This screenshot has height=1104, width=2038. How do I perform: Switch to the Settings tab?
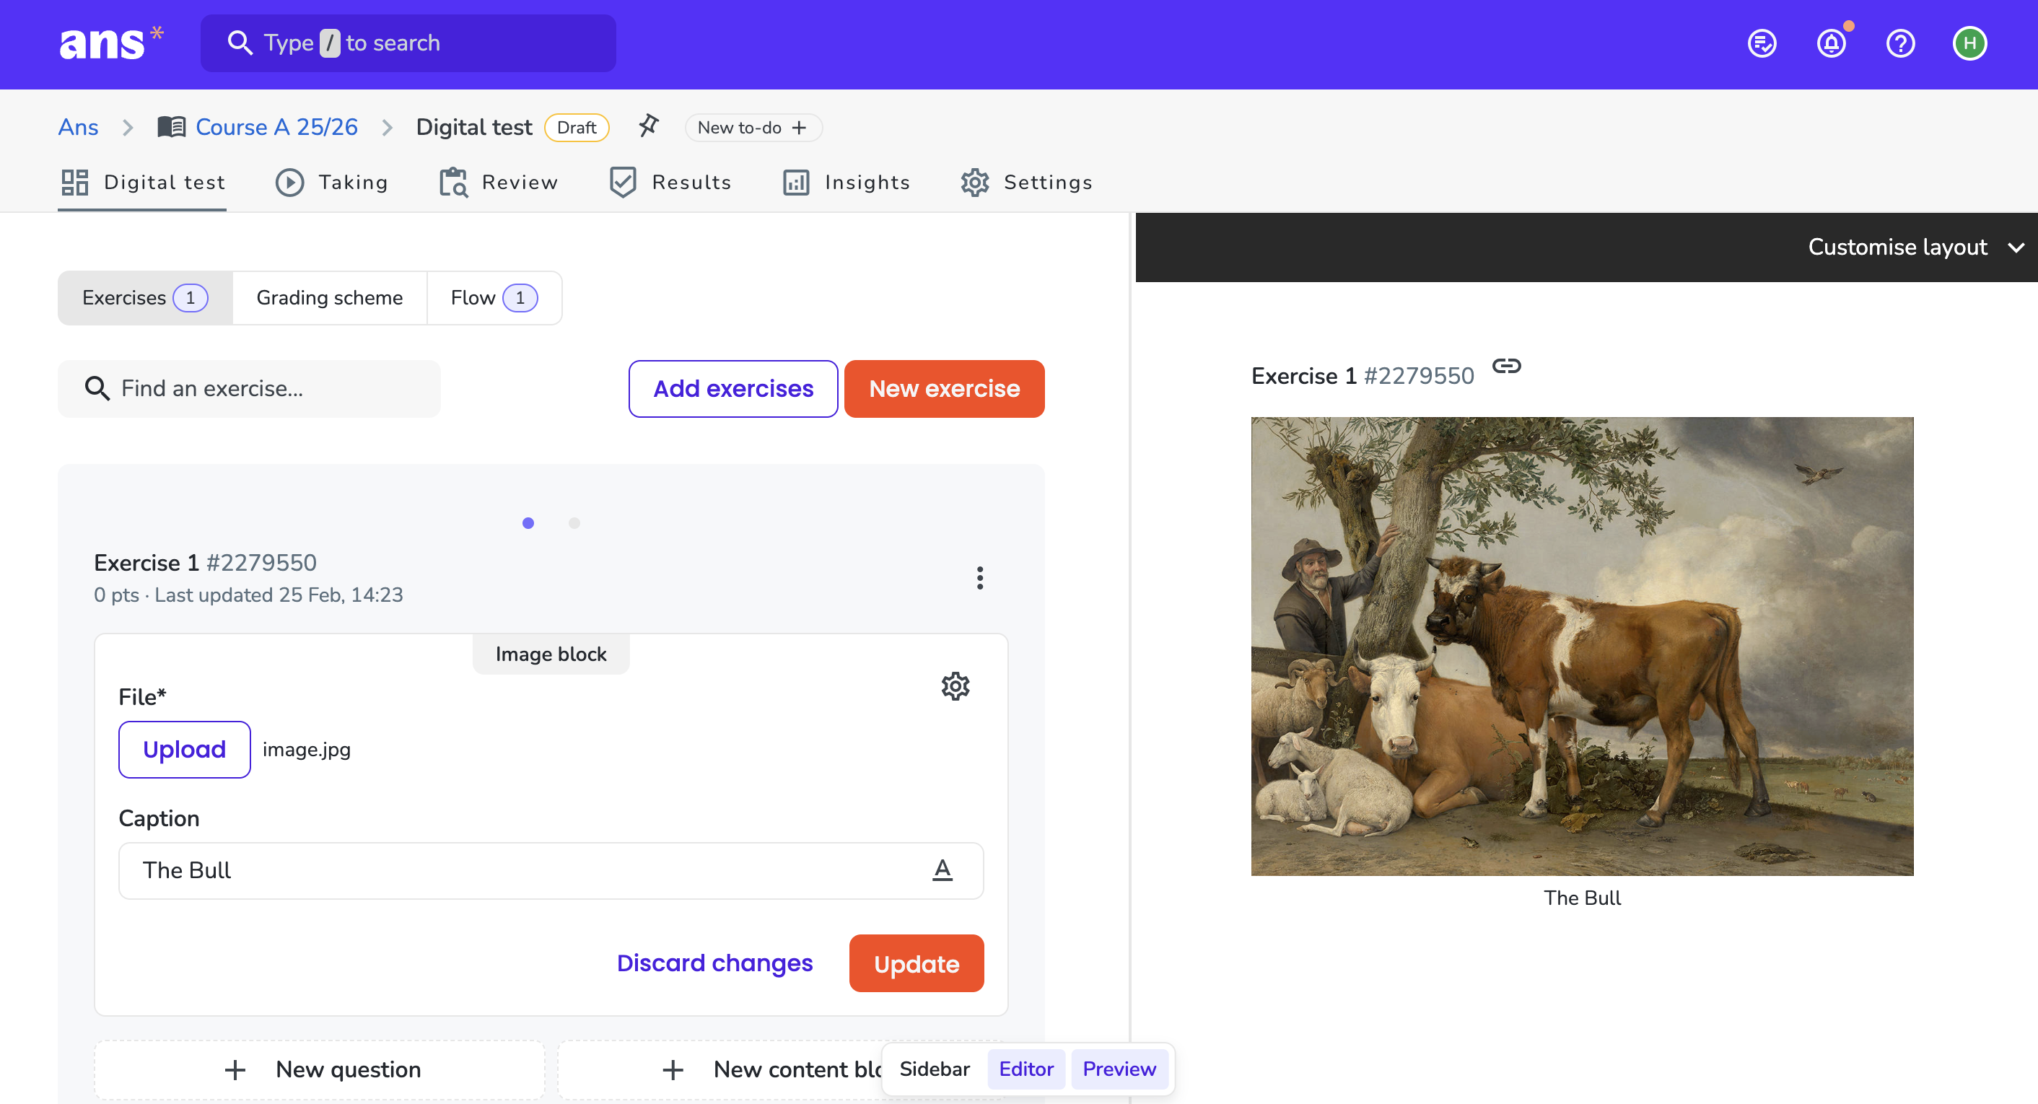(1026, 183)
